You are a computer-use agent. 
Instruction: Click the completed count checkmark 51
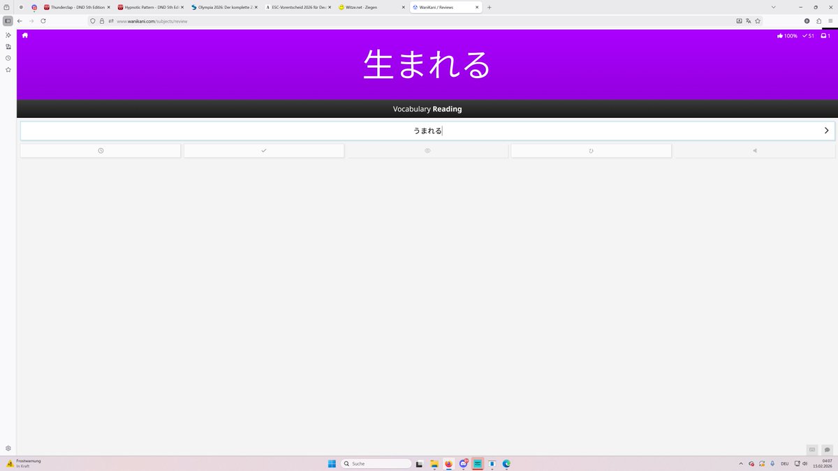point(809,36)
